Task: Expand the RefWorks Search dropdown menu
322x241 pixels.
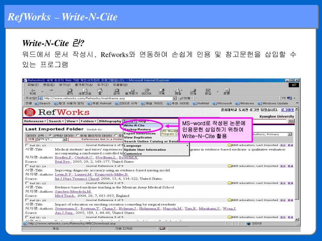Action: tap(56, 121)
